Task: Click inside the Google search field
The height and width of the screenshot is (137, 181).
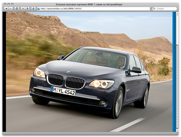Action: click(166, 9)
